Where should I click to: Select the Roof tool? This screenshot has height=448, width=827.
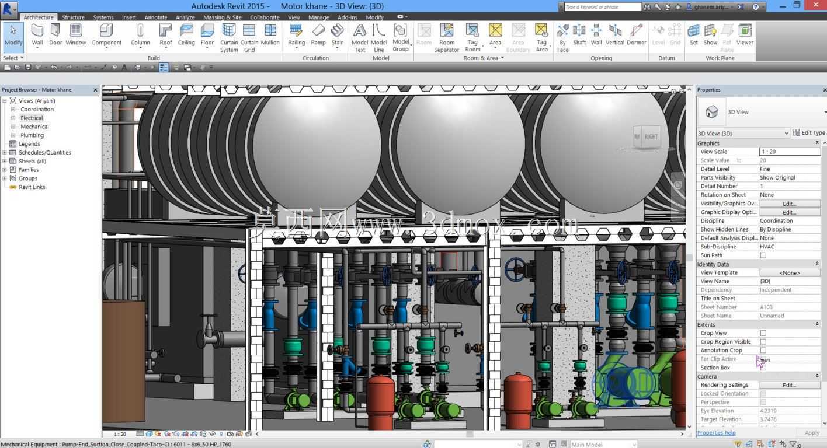click(x=166, y=35)
